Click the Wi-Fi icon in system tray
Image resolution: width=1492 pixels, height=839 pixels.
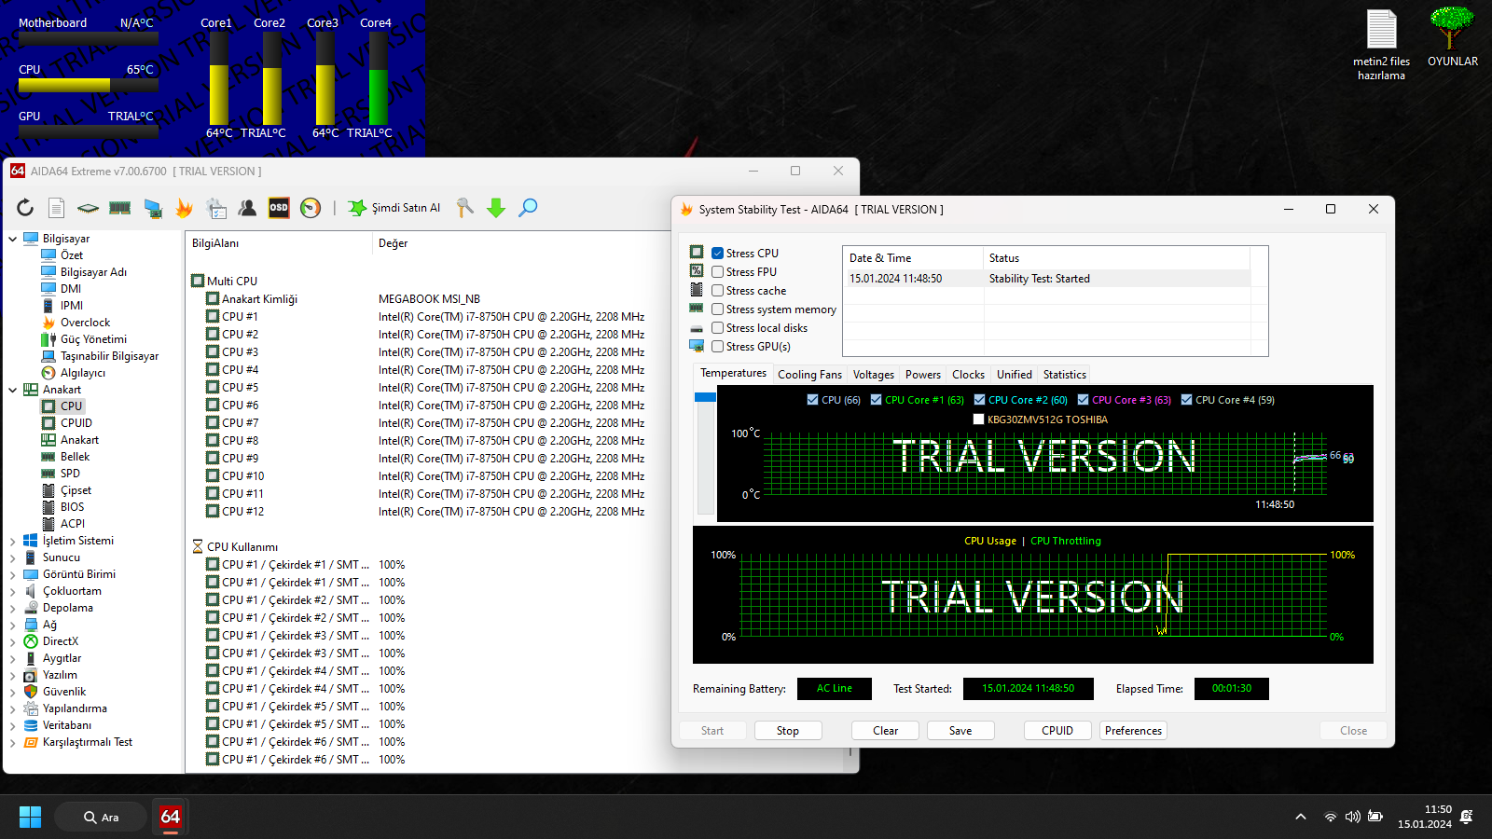(x=1330, y=817)
